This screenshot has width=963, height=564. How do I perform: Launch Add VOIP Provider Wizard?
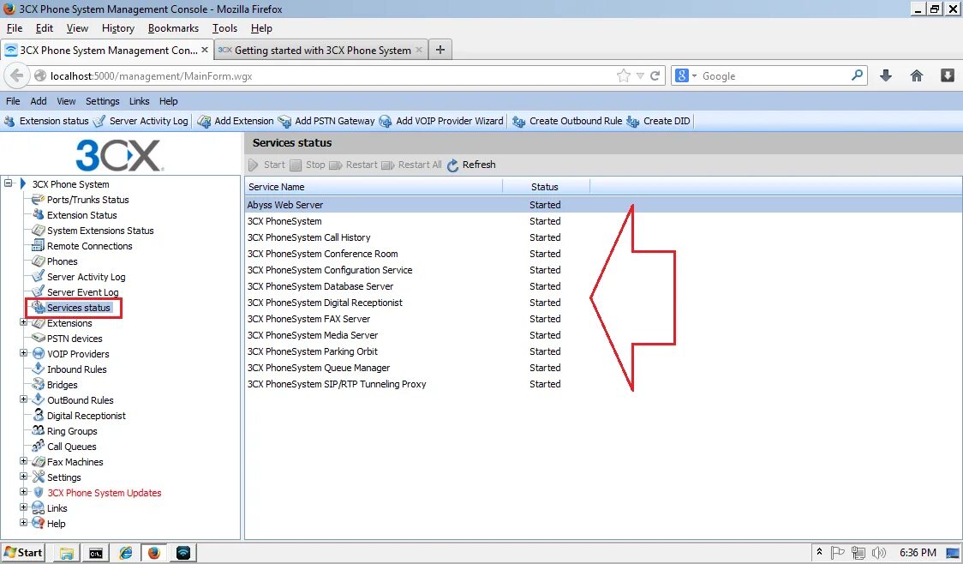pos(441,121)
